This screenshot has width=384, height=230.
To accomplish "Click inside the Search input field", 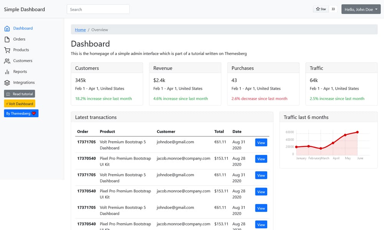I will pos(98,8).
